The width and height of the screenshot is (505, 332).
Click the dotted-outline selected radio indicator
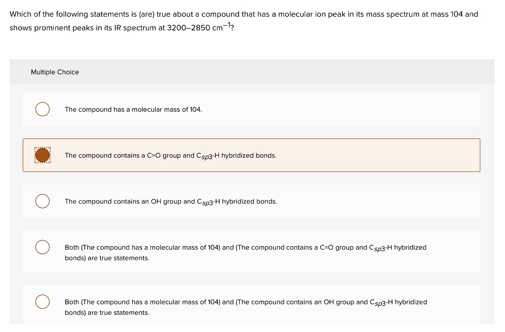[42, 155]
